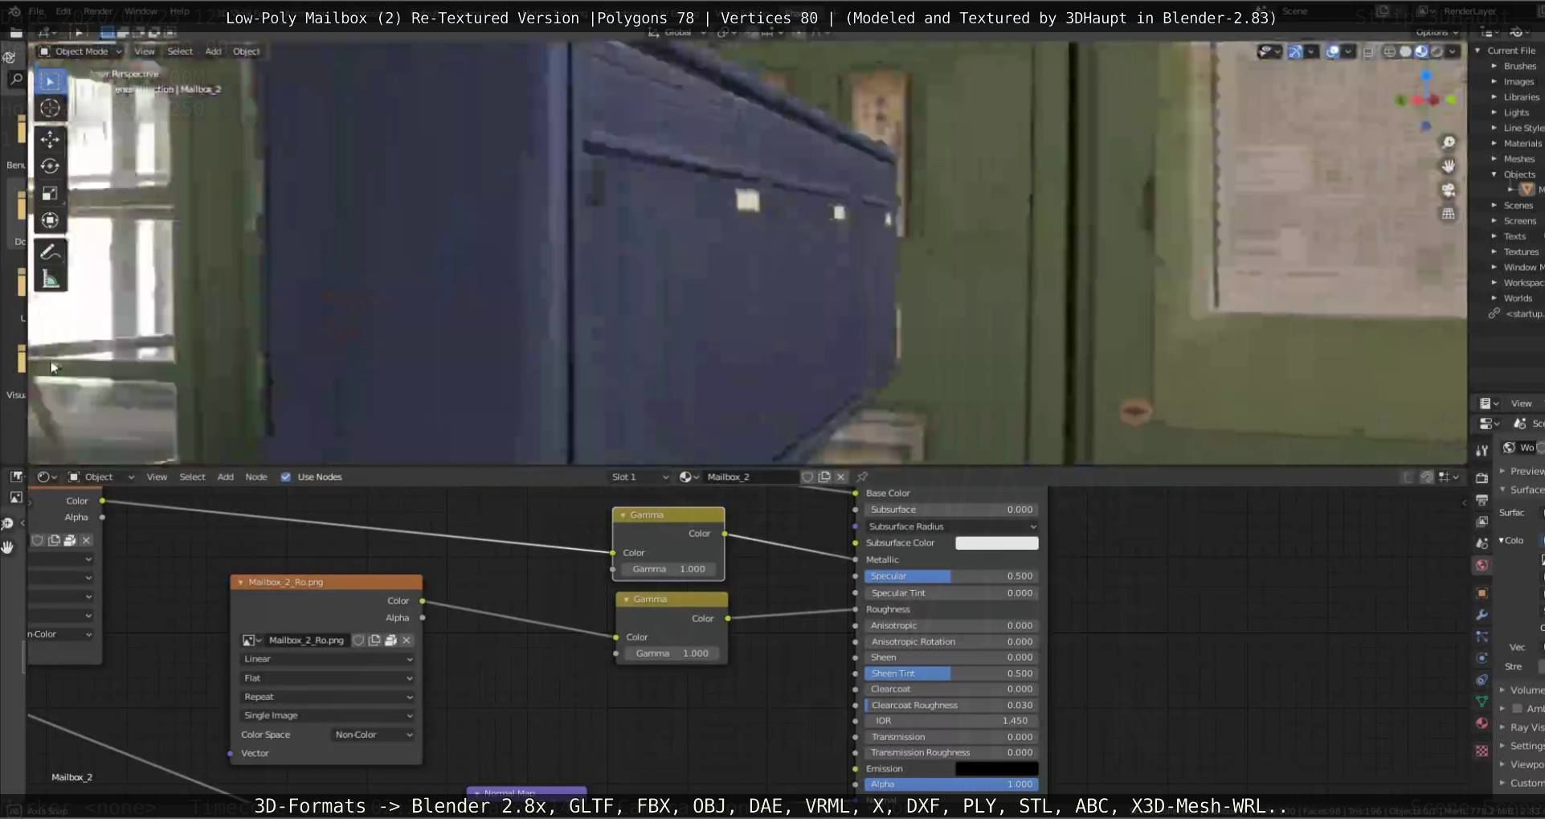Open the World properties tab icon

[x=1482, y=565]
